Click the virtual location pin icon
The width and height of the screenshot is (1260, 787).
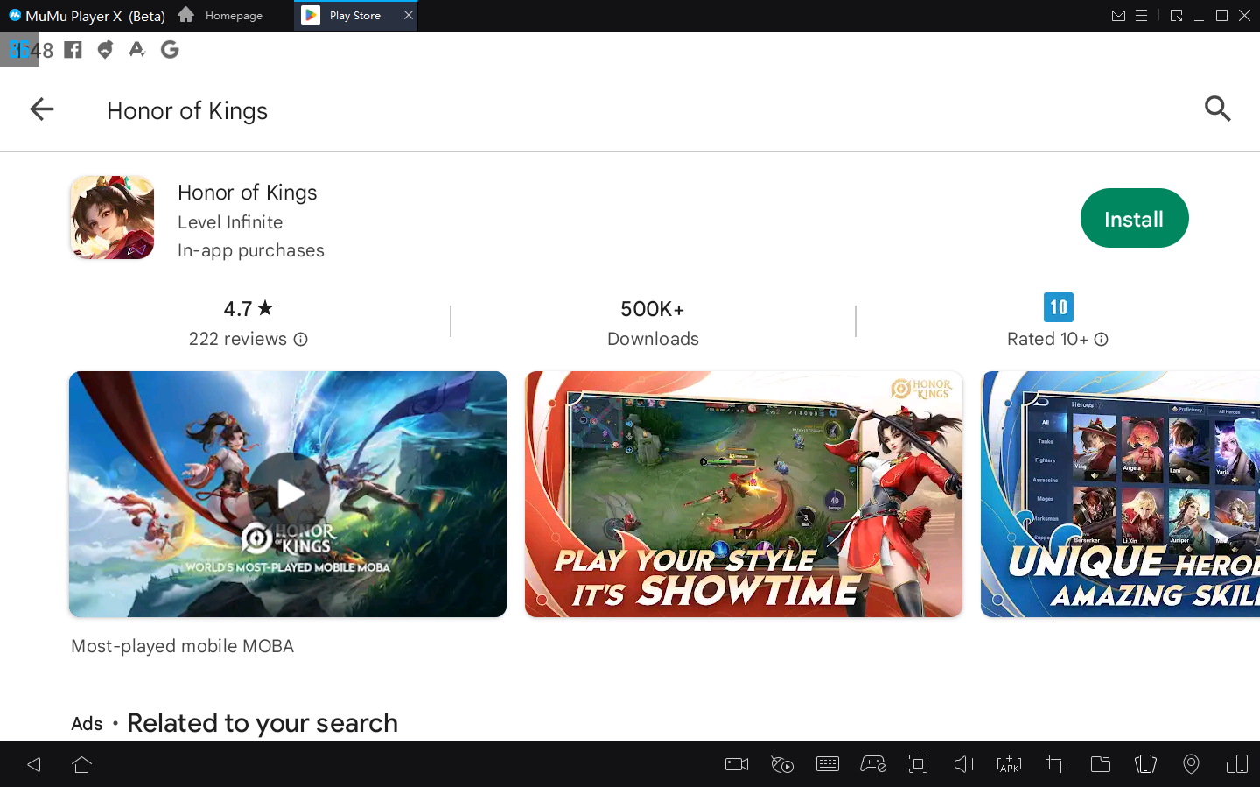[1191, 764]
